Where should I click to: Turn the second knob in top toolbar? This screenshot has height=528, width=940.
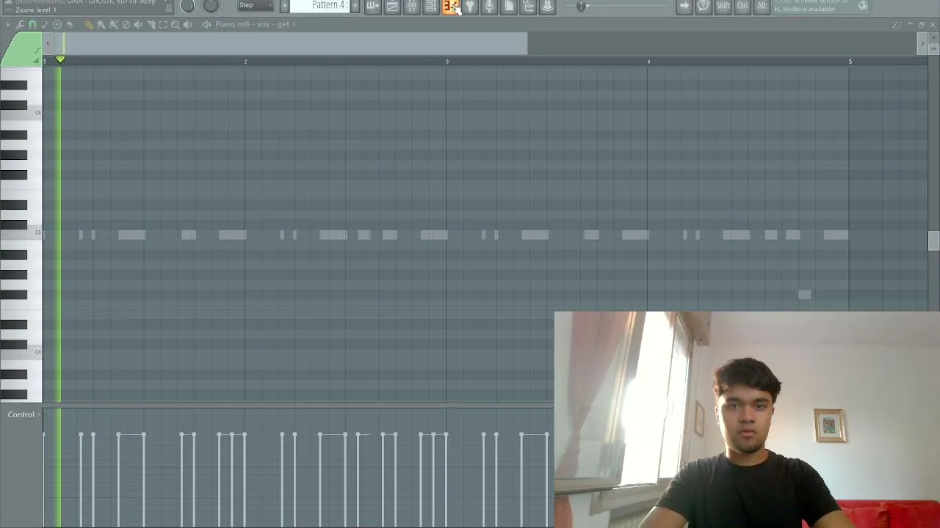[x=211, y=6]
